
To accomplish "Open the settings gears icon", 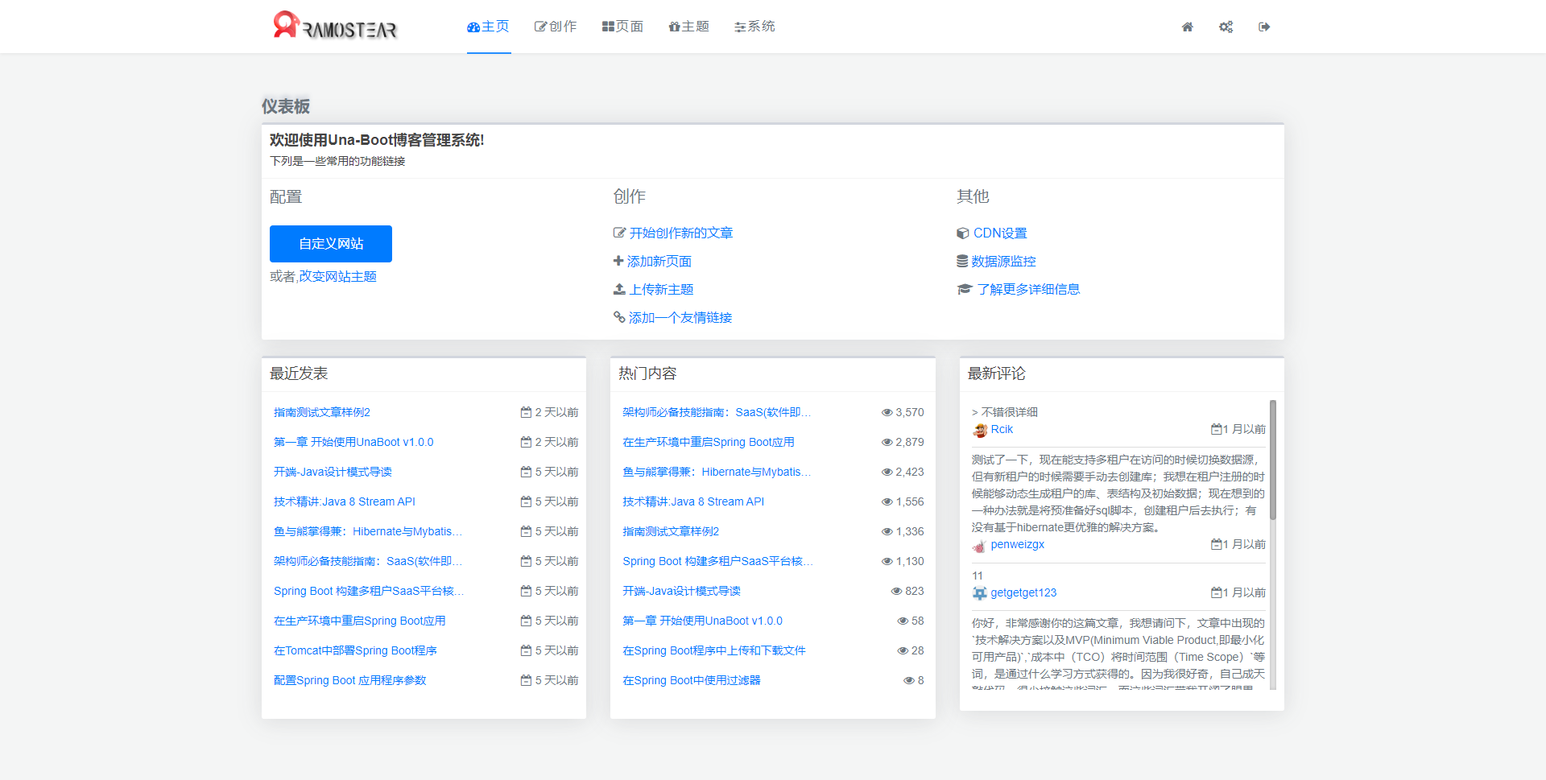I will point(1226,27).
